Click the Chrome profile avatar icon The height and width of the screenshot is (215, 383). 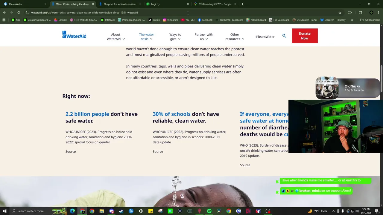[371, 13]
